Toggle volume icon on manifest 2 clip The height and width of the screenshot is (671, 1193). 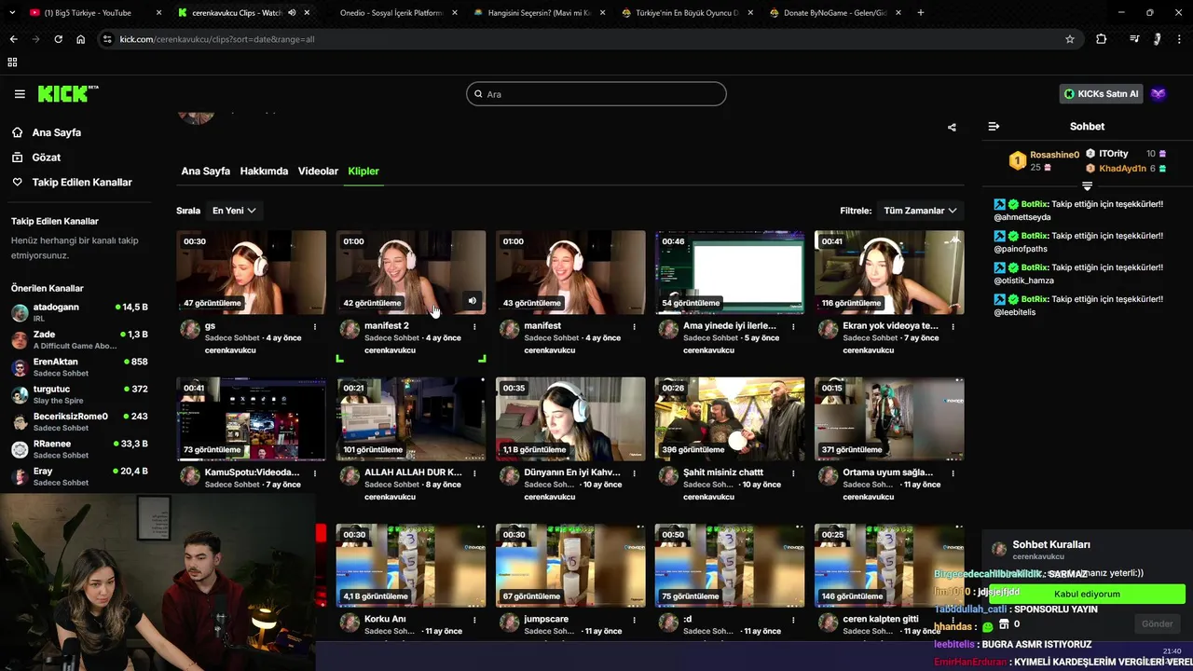pyautogui.click(x=472, y=301)
